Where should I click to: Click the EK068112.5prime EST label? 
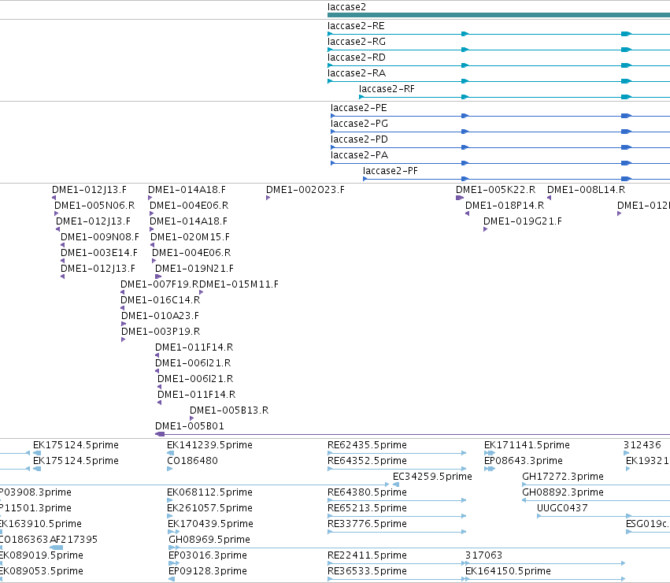(209, 492)
